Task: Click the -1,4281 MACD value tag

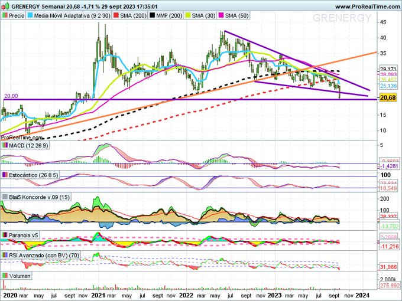Action: 388,166
